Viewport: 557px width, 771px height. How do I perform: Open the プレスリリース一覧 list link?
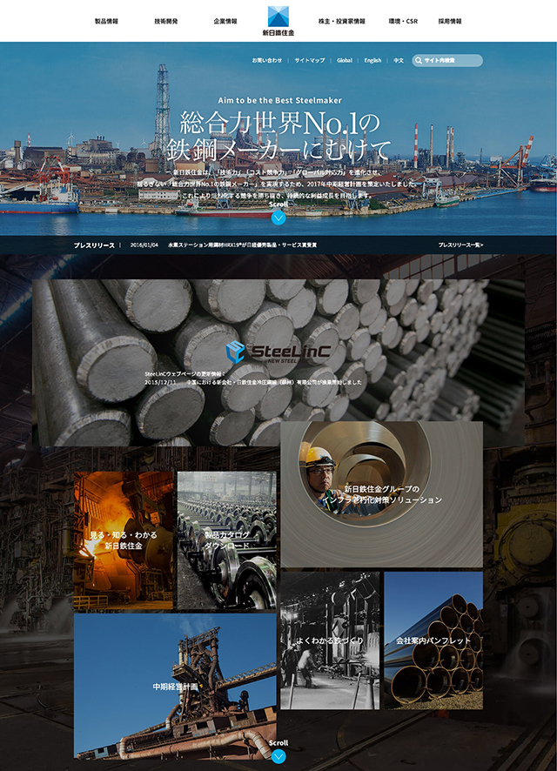click(460, 245)
